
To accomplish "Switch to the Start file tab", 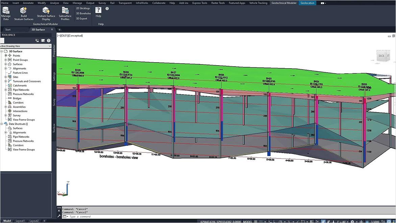I will click(x=8, y=29).
